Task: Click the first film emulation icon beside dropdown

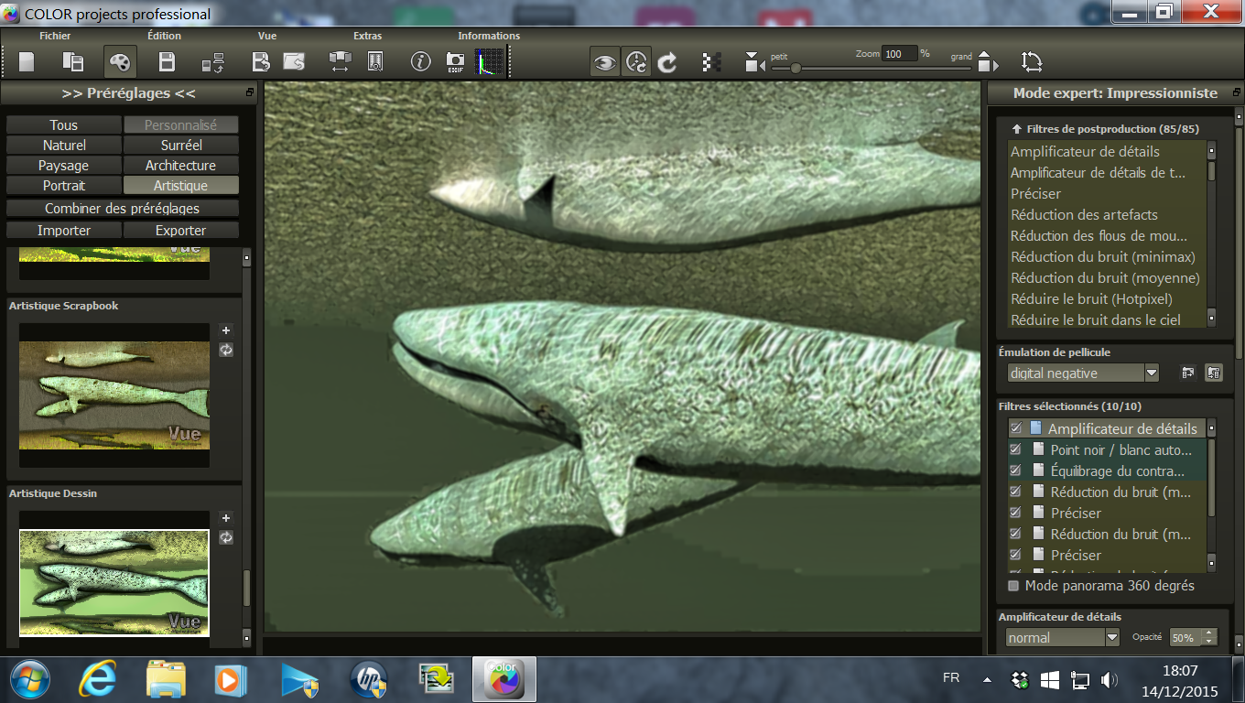Action: click(x=1188, y=373)
